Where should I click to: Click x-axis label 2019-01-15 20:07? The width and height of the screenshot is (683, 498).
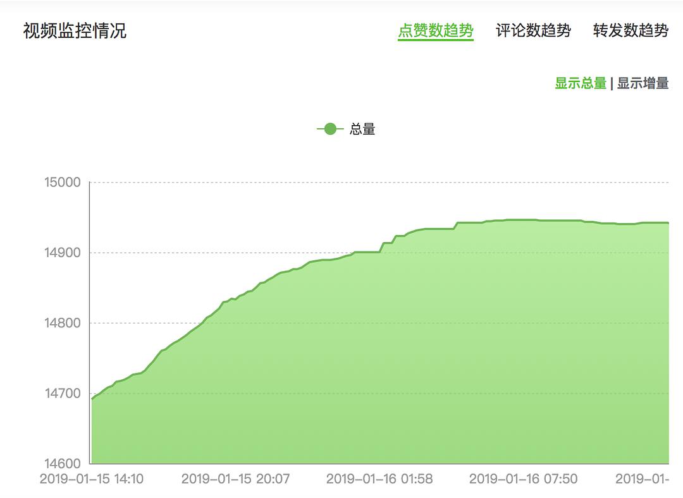click(x=236, y=479)
